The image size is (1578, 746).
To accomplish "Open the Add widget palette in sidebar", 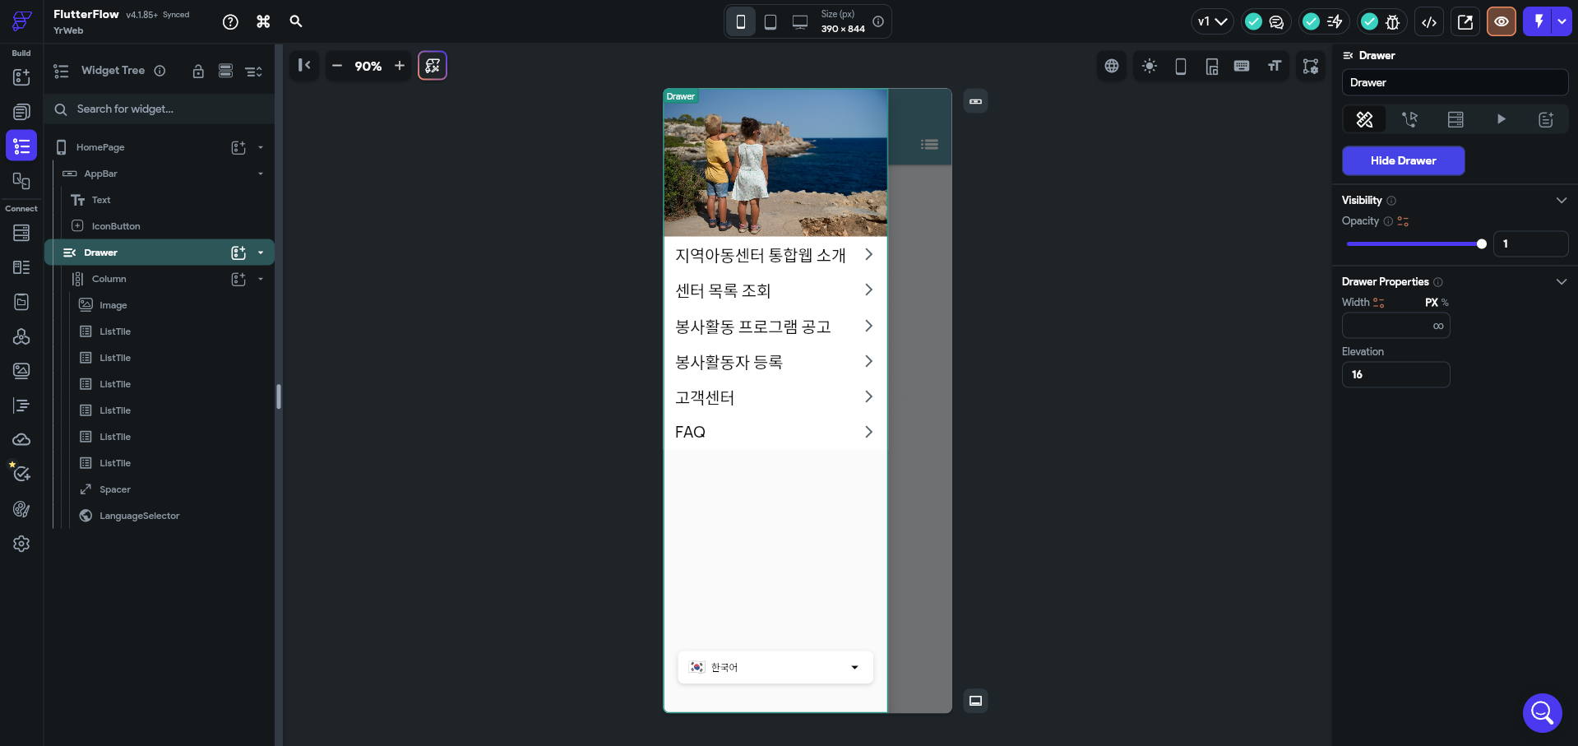I will (x=21, y=77).
